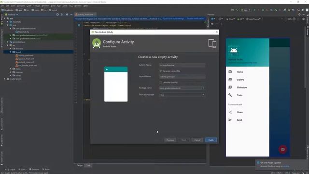The width and height of the screenshot is (309, 174).
Task: Select the activity_main.xml editor tab
Action: point(85,14)
